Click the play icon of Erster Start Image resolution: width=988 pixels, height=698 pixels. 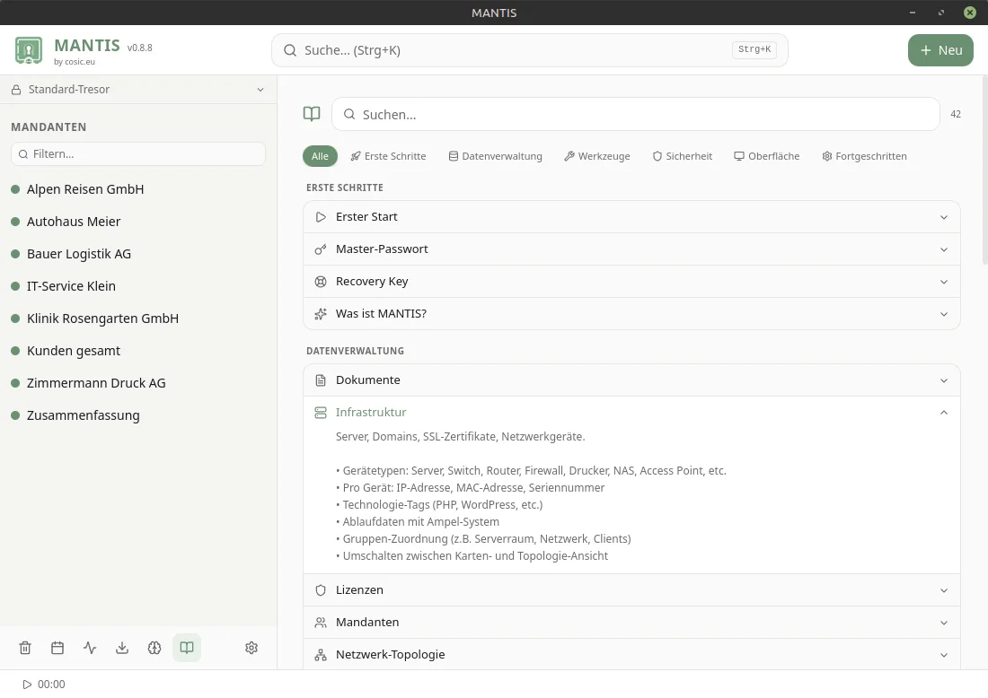point(321,217)
